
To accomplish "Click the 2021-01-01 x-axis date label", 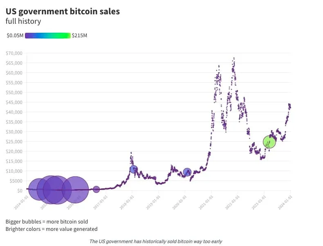I will 206,203.
